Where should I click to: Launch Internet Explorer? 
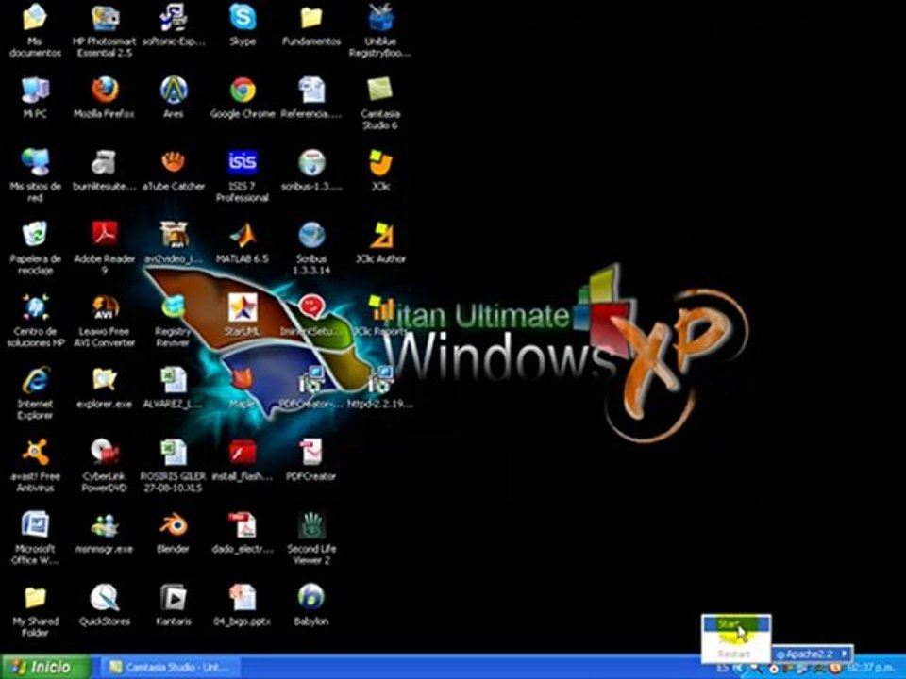(x=35, y=392)
